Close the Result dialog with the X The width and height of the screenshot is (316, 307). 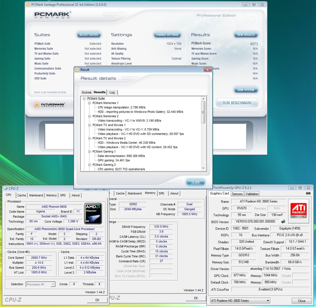point(207,70)
